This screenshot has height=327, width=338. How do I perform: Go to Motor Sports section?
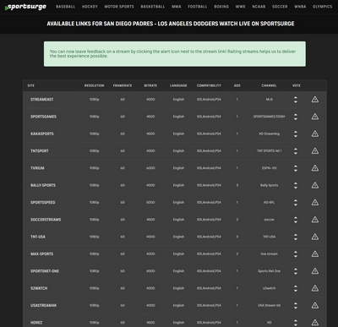pyautogui.click(x=119, y=7)
